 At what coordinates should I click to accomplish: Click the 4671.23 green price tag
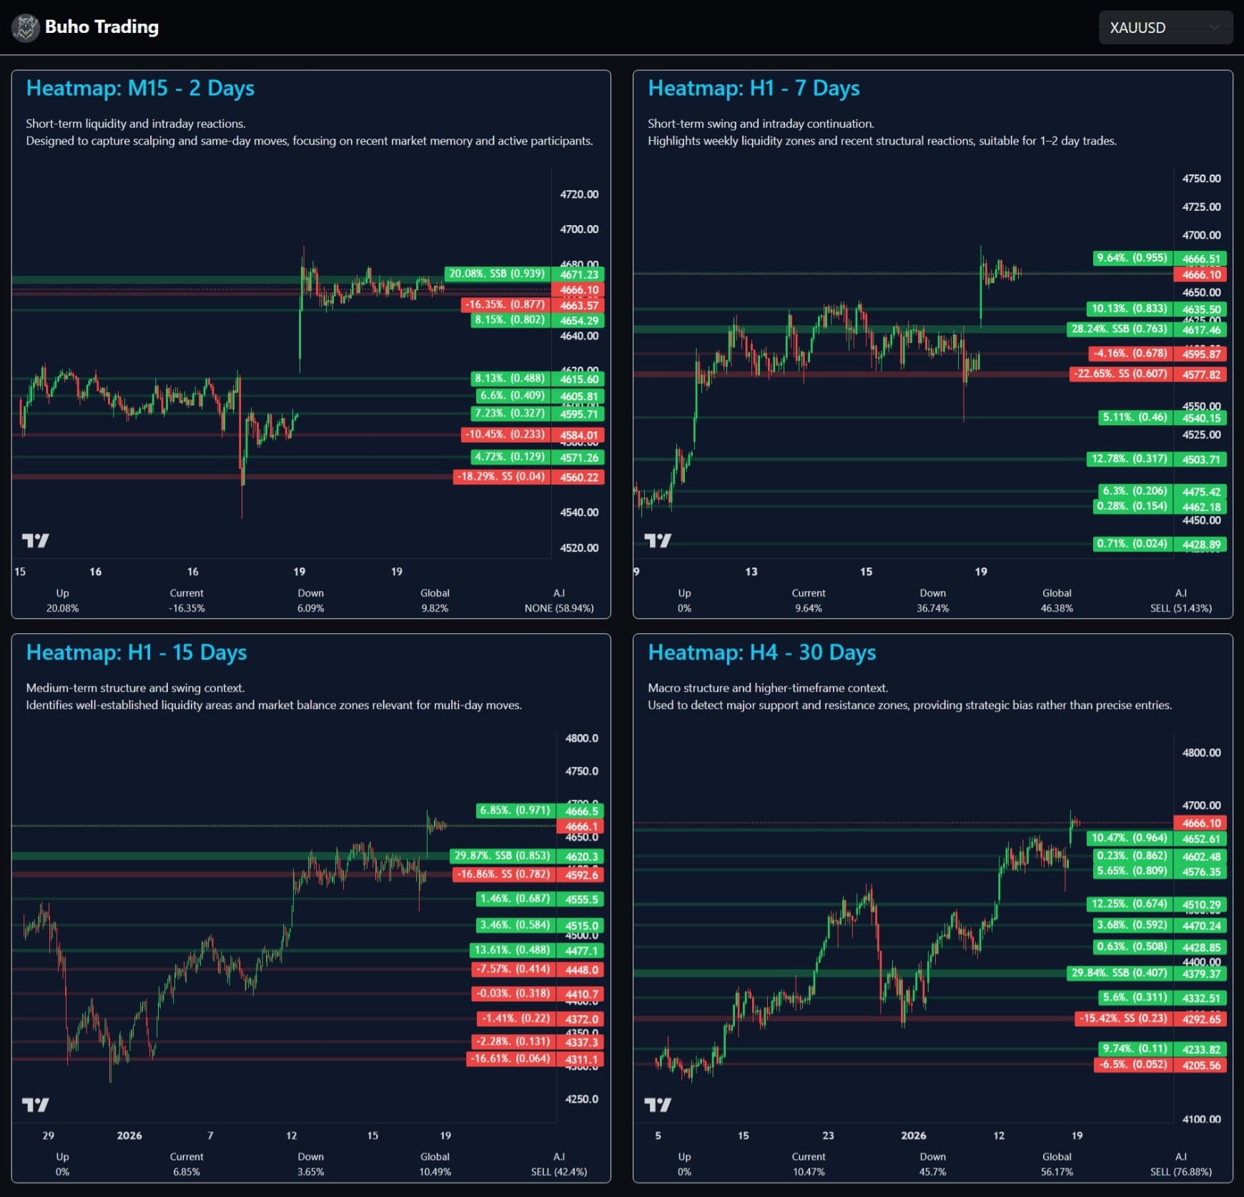(x=578, y=274)
